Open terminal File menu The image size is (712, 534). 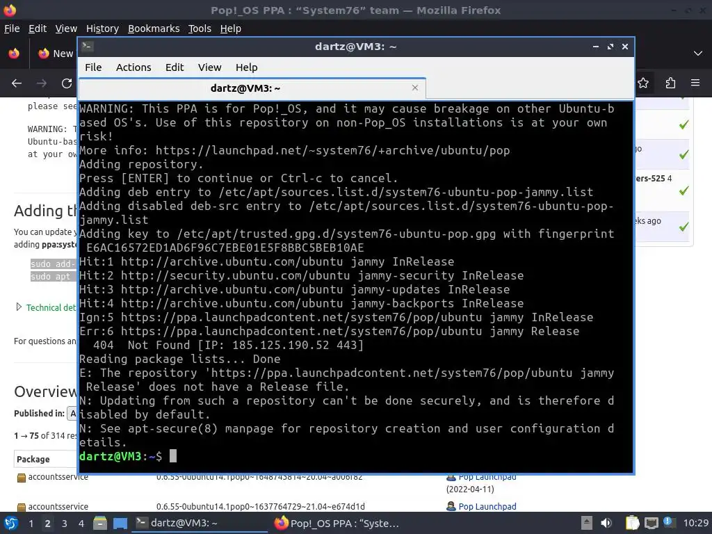[93, 67]
